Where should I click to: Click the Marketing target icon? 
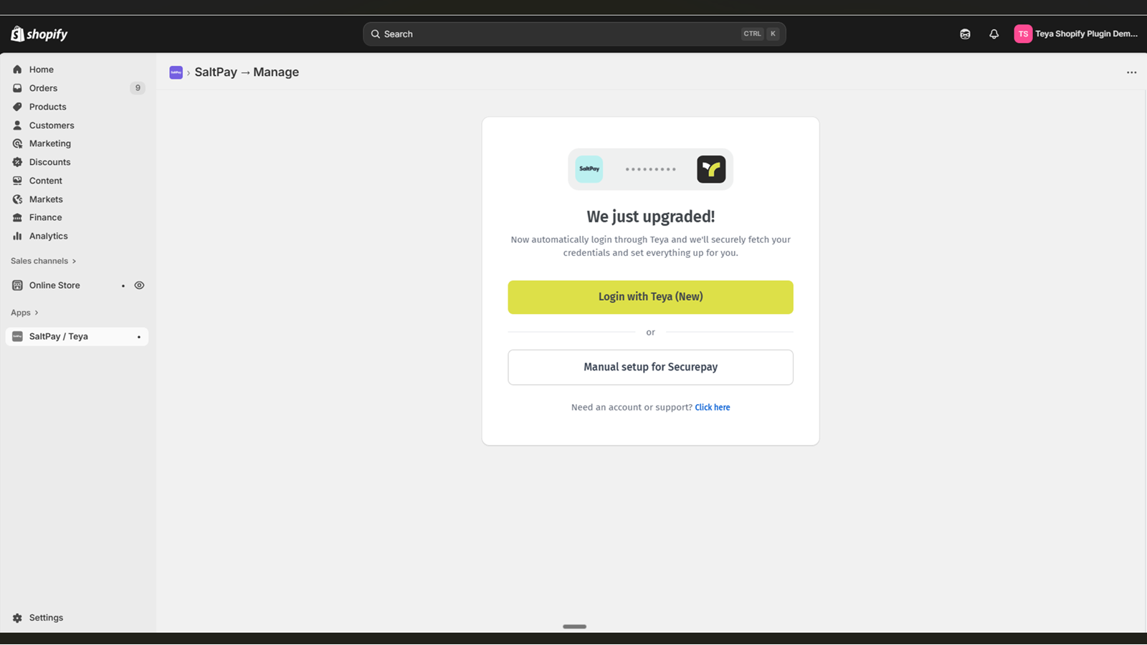pyautogui.click(x=17, y=143)
